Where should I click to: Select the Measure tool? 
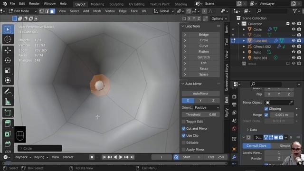[8, 101]
